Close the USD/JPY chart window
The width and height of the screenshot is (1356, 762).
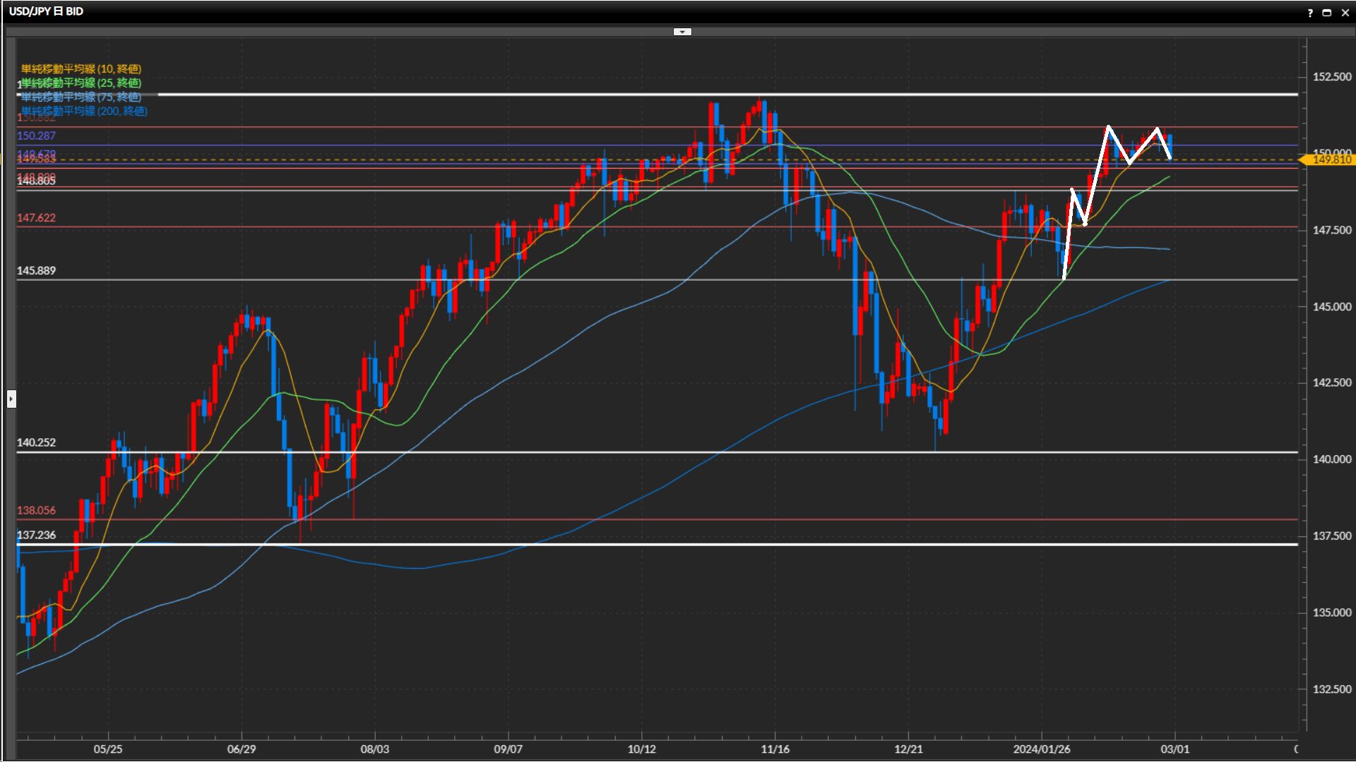point(1345,13)
